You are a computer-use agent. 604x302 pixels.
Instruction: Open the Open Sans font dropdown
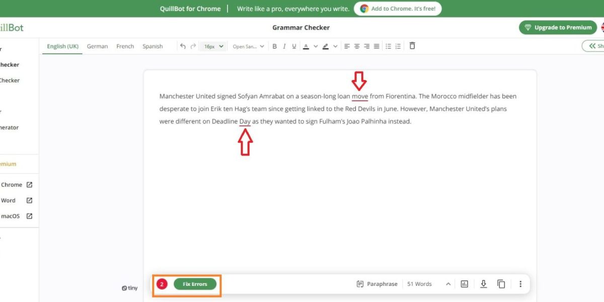tap(248, 46)
